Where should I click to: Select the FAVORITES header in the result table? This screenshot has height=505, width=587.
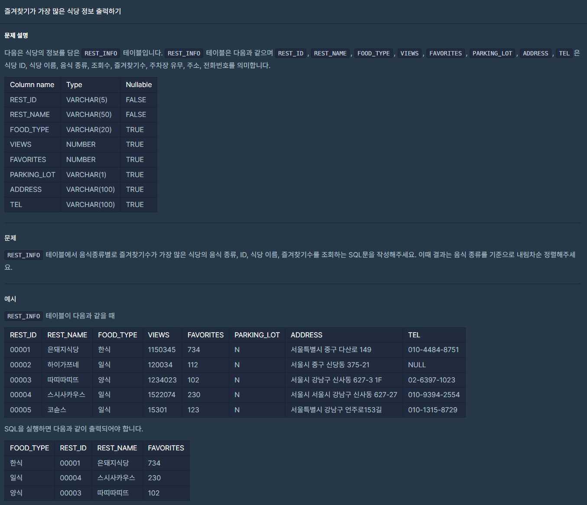[166, 448]
